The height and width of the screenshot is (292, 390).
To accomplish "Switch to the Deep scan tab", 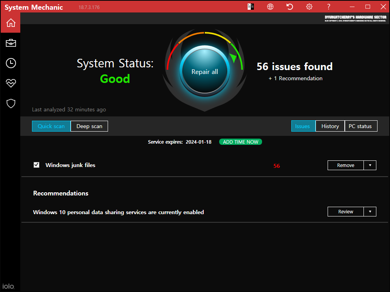I will coord(89,126).
